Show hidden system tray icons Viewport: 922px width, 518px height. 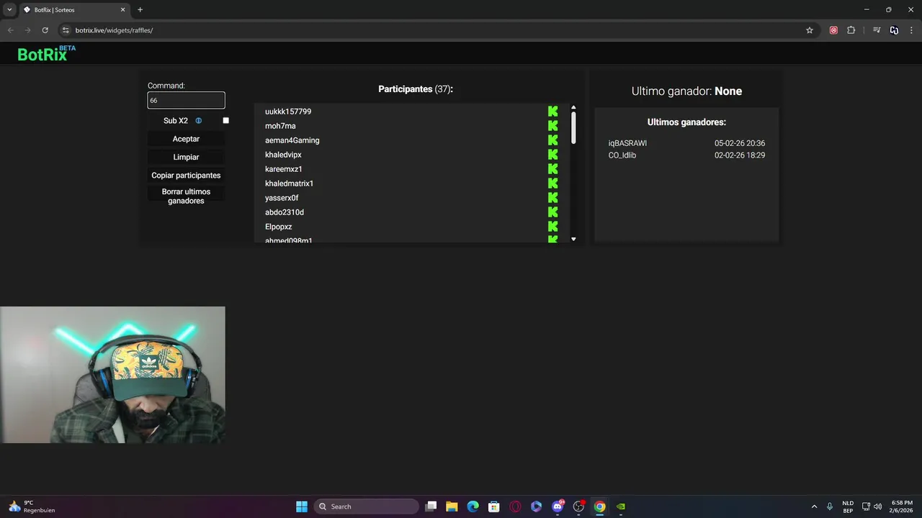coord(814,506)
